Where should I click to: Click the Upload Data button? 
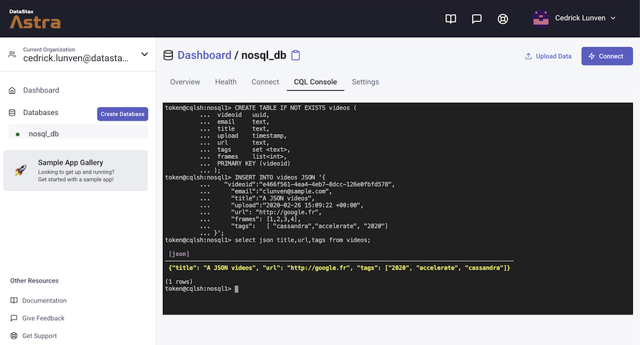548,56
